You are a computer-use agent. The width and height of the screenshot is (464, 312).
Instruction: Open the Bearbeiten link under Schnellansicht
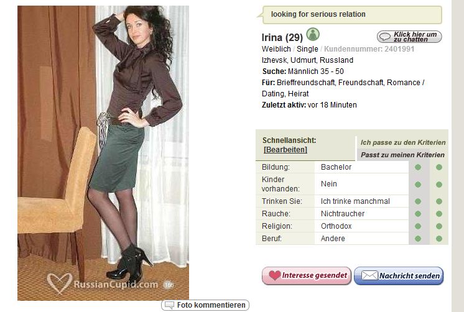(285, 150)
